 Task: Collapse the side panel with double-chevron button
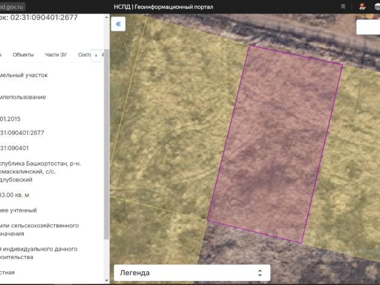click(118, 24)
